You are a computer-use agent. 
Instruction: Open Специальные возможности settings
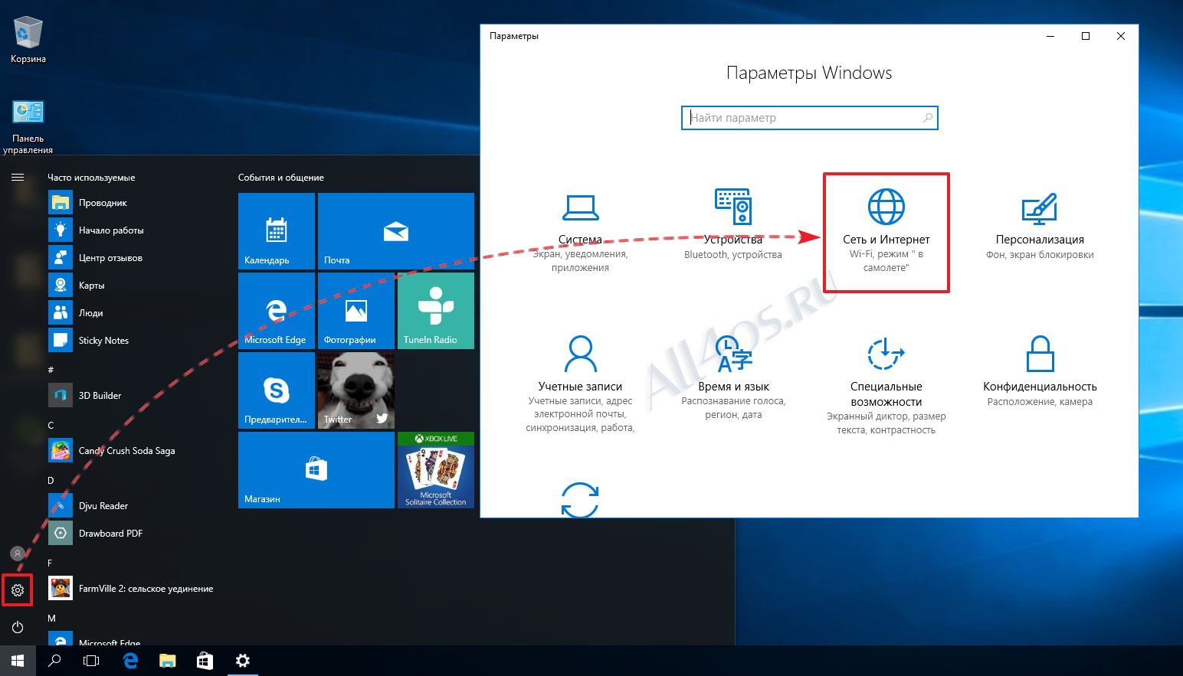pos(886,386)
